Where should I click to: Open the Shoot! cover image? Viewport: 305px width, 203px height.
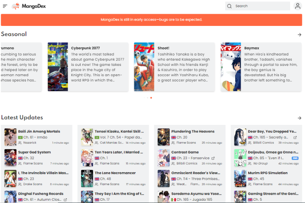[x=144, y=67]
